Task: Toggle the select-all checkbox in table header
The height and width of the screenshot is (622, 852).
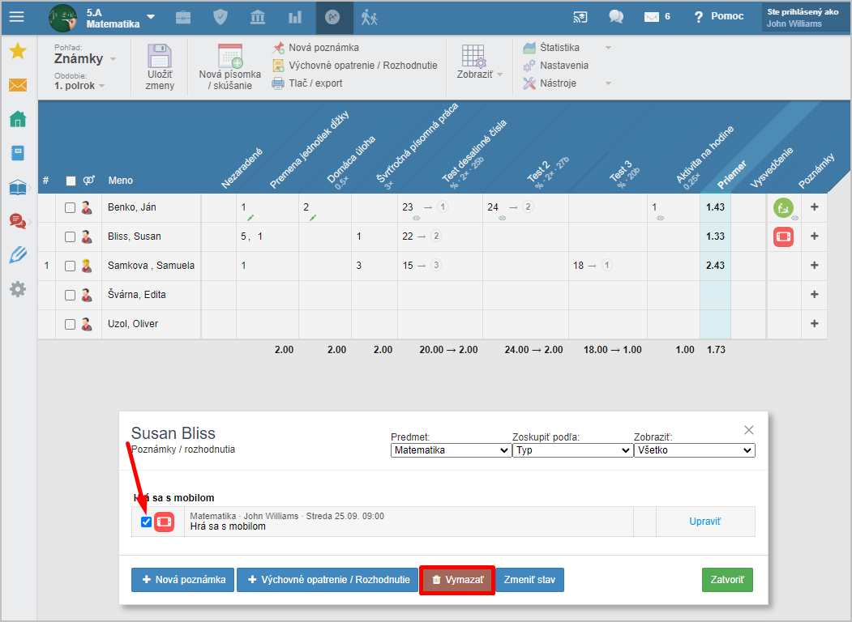Action: tap(70, 181)
